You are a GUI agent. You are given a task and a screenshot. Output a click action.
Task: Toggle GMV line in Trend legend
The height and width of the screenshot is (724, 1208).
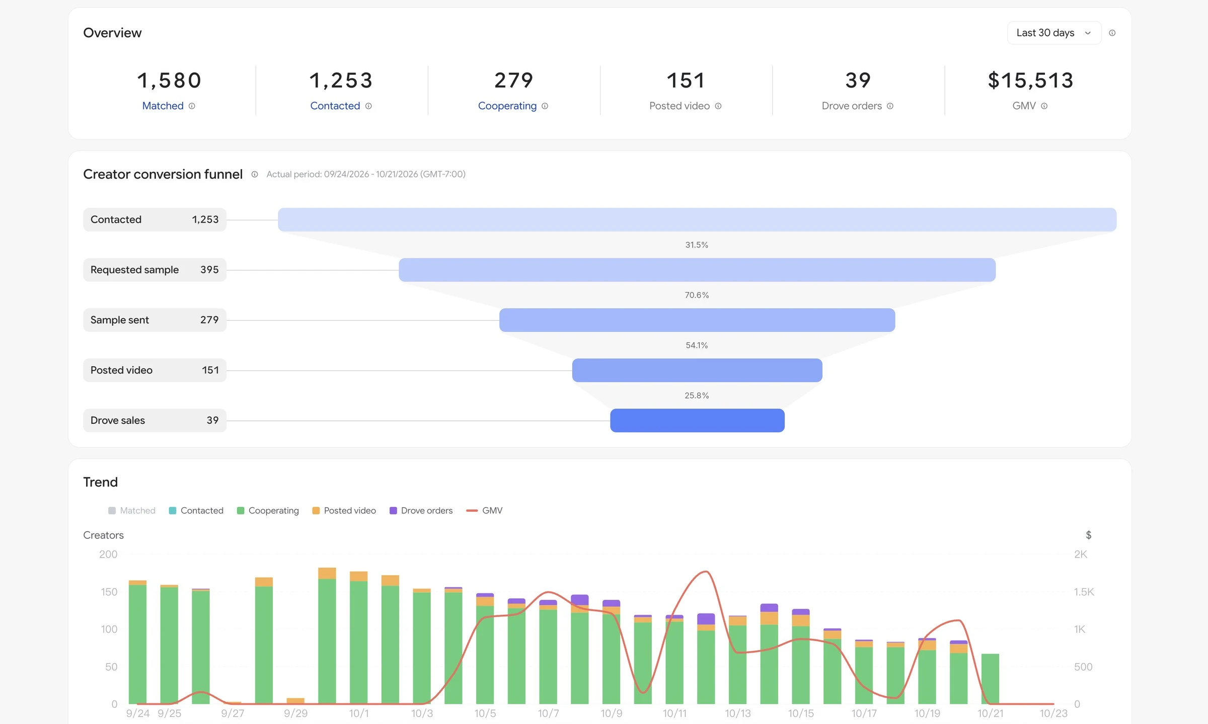tap(484, 510)
